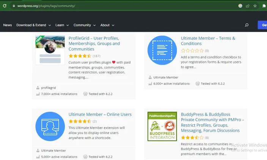Screen dimensions: 267x160
Task: Open Ultimate Member – Online Users link
Action: pos(100,115)
